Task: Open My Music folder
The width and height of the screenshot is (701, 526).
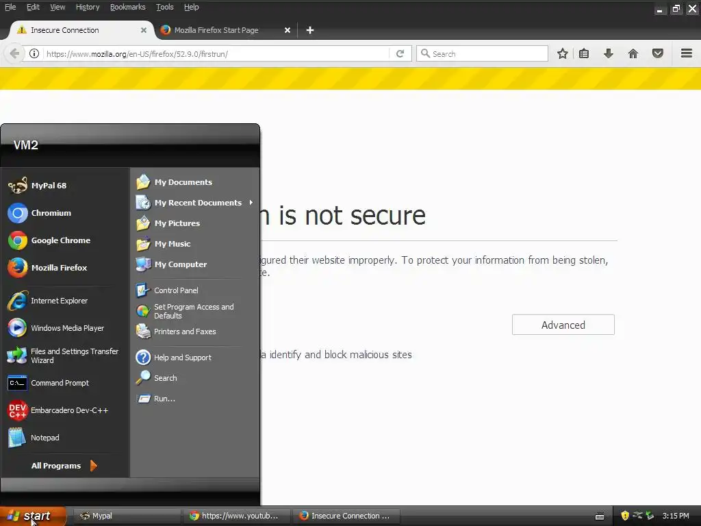Action: coord(195,244)
